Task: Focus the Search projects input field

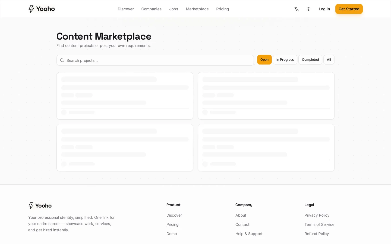Action: pos(155,60)
